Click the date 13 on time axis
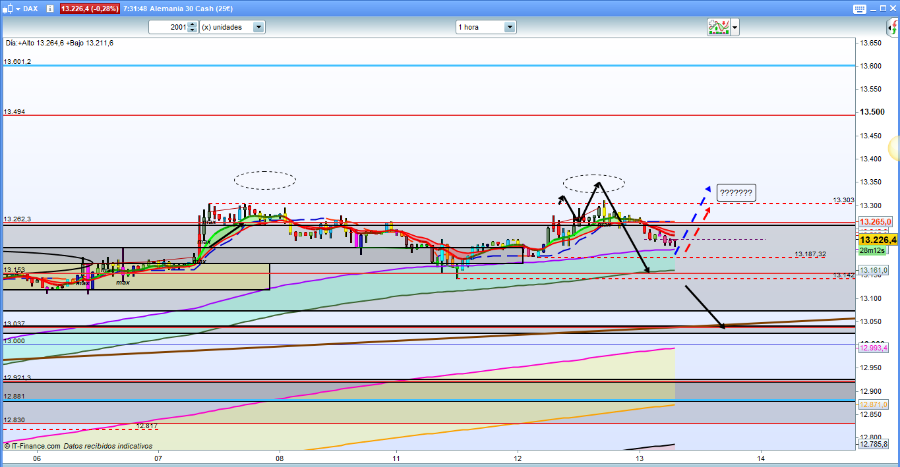The width and height of the screenshot is (900, 467). tap(639, 457)
